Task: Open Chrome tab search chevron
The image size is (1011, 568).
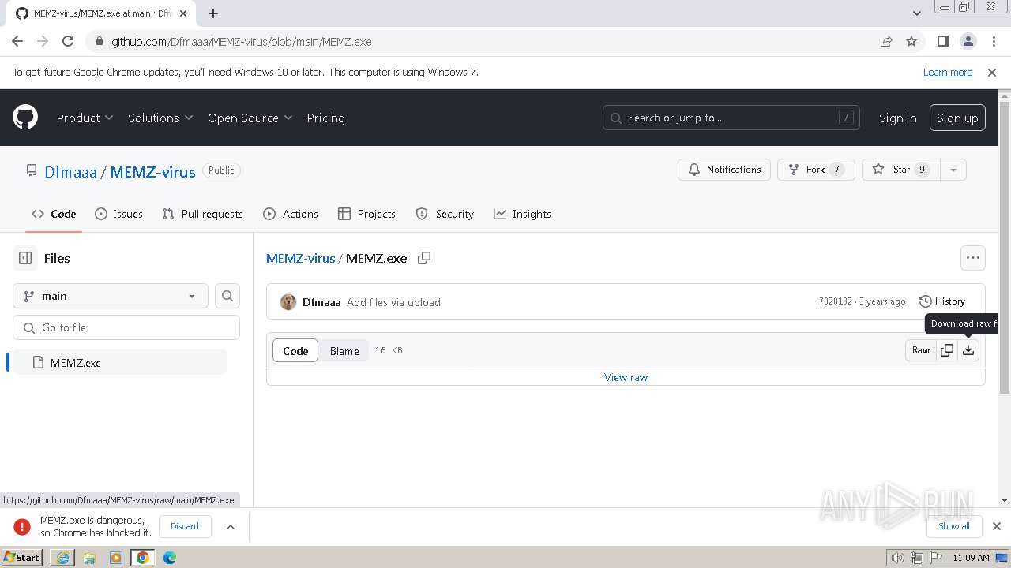Action: tap(916, 13)
